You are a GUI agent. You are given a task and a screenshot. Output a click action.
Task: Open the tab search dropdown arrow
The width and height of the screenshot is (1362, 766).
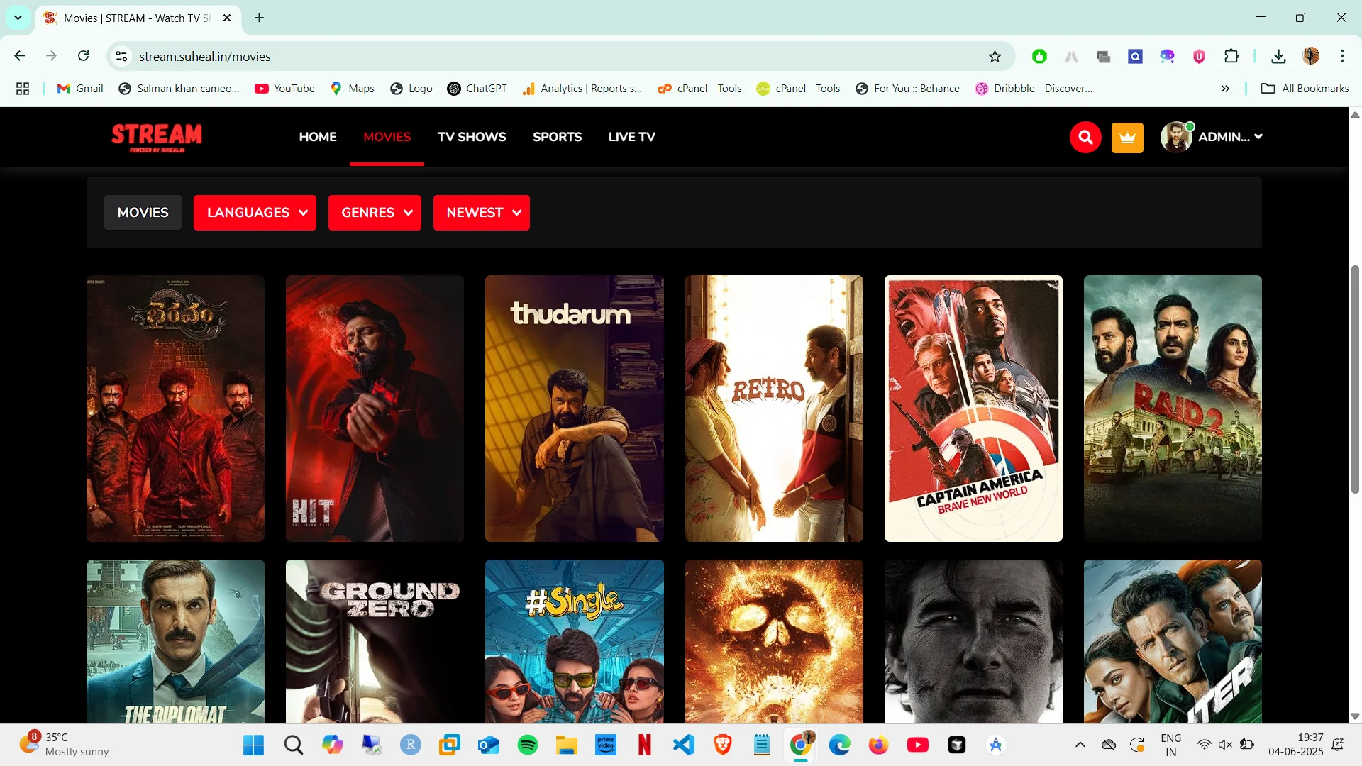18,18
